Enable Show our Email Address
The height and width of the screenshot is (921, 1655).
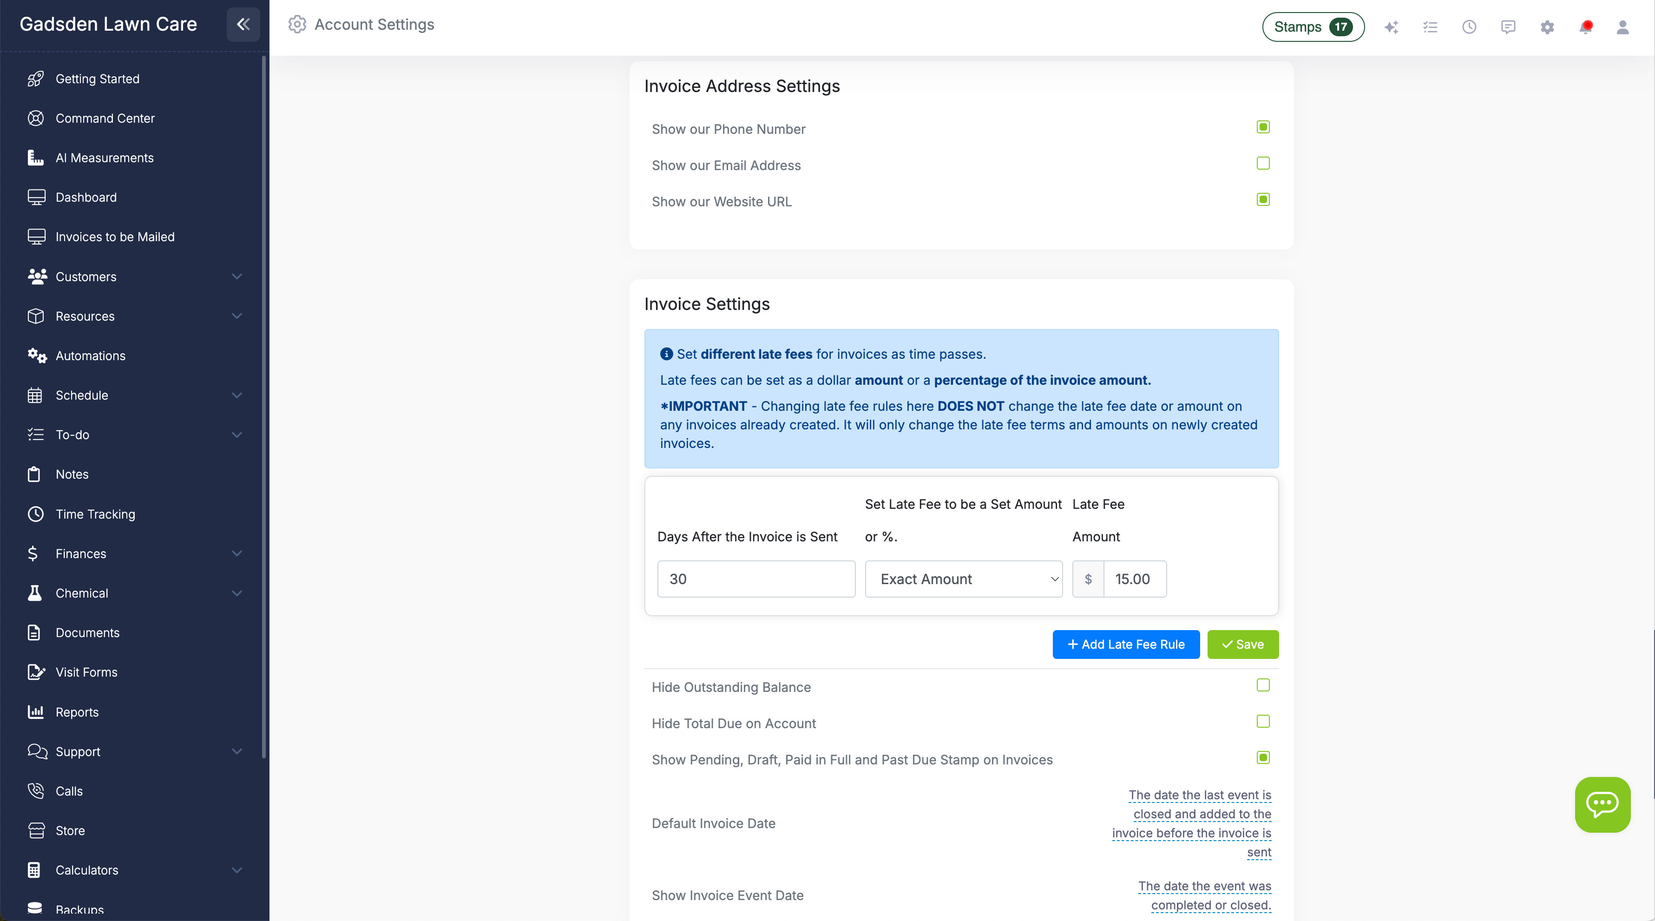coord(1262,163)
